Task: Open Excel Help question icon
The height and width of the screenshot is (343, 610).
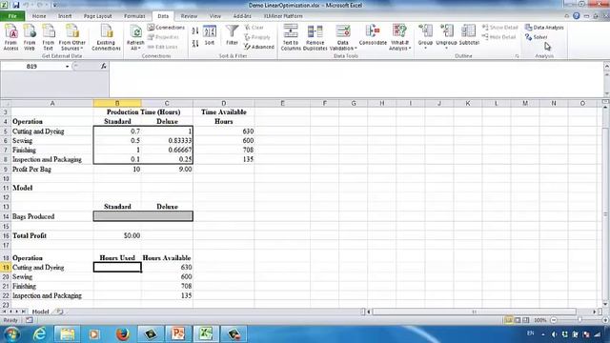Action: click(576, 16)
